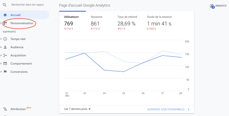Image resolution: width=229 pixels, height=116 pixels.
Task: Click the Acquisition branching arrows icon
Action: coord(5,55)
